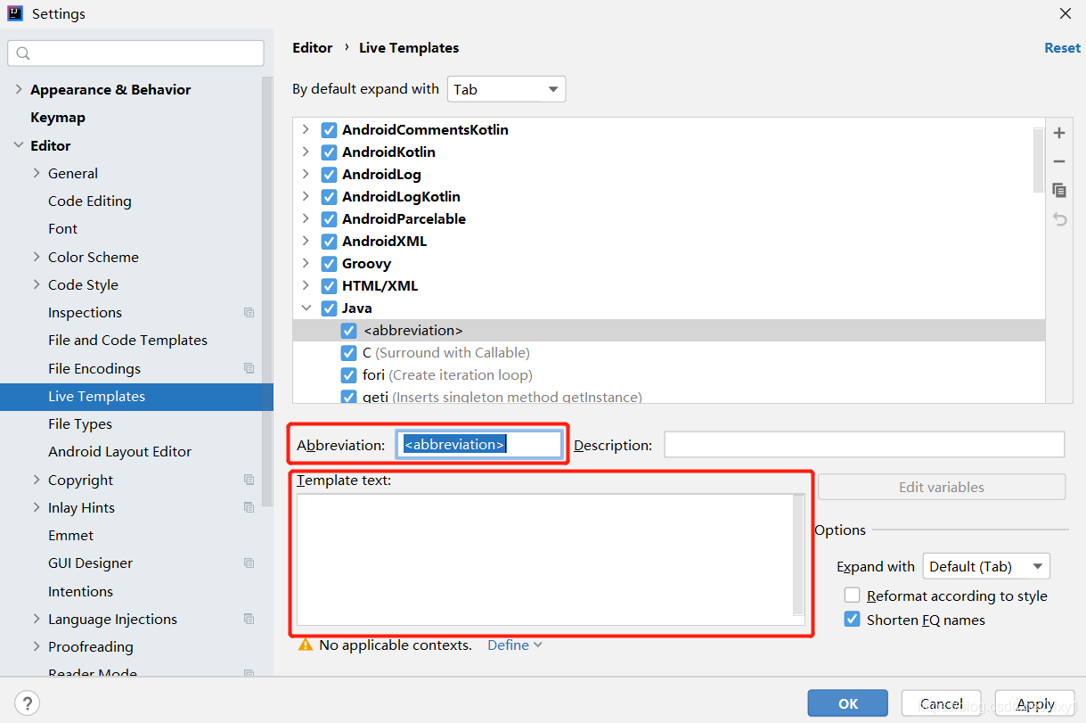The image size is (1086, 723).
Task: Open Android Layout Editor settings
Action: click(119, 451)
